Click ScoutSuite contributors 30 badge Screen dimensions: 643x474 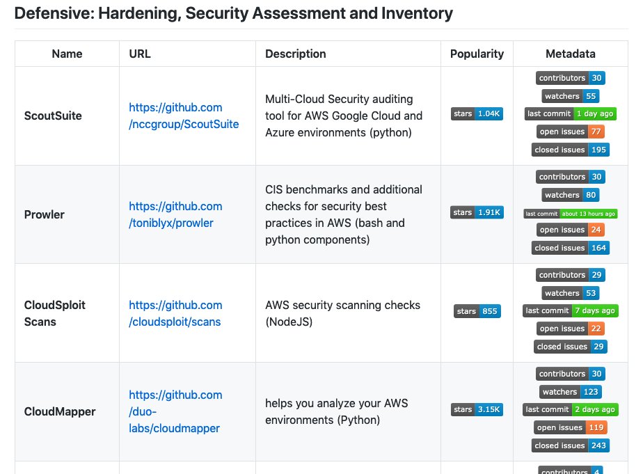pos(571,78)
